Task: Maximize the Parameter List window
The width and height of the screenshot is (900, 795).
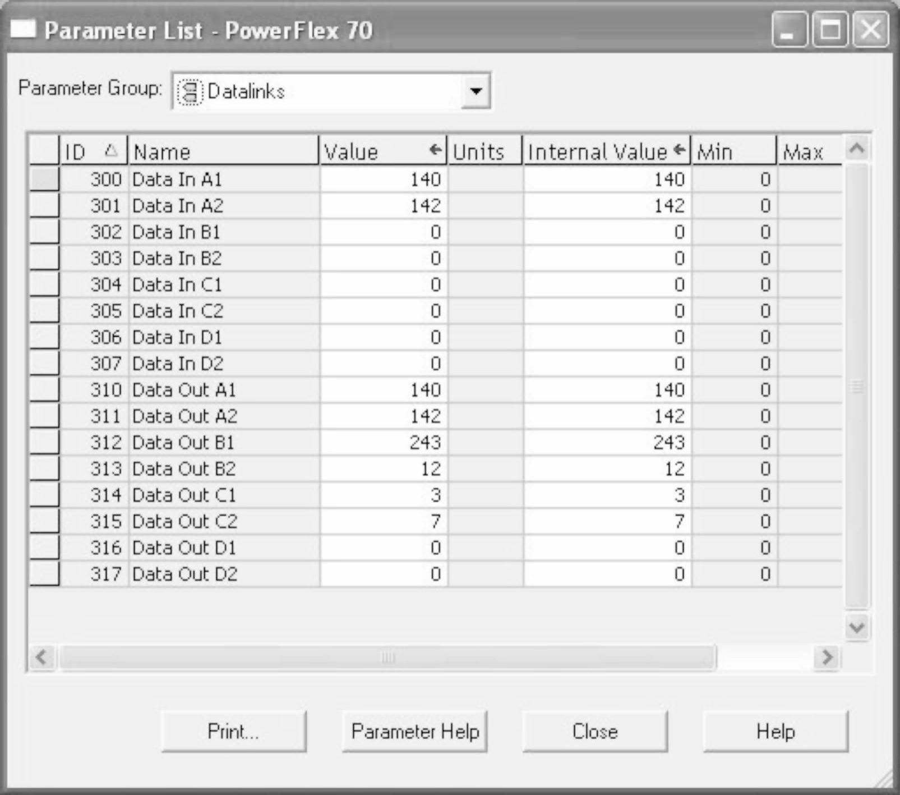Action: coord(830,30)
